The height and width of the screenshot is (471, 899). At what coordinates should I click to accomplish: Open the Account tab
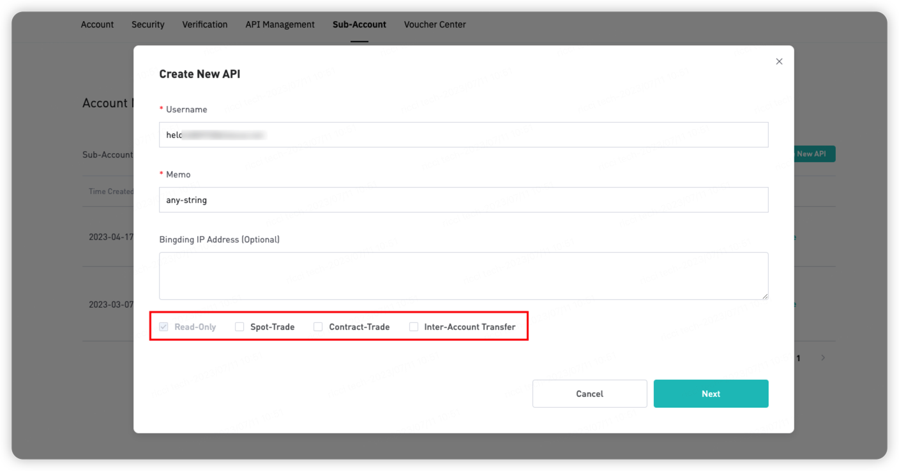tap(97, 24)
